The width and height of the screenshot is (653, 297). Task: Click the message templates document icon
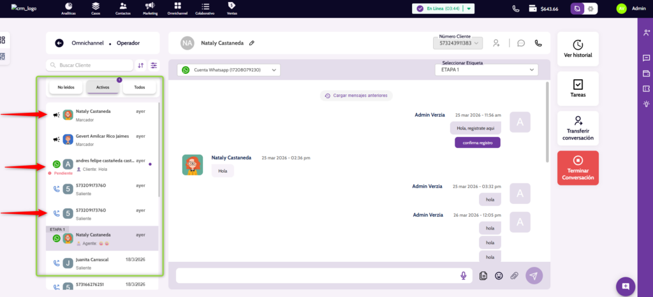point(483,275)
